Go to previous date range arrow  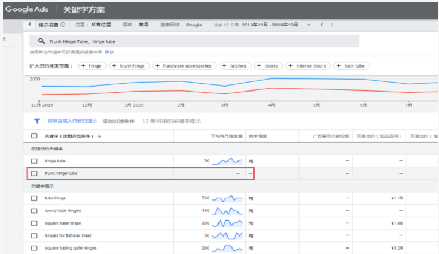[x=322, y=25]
